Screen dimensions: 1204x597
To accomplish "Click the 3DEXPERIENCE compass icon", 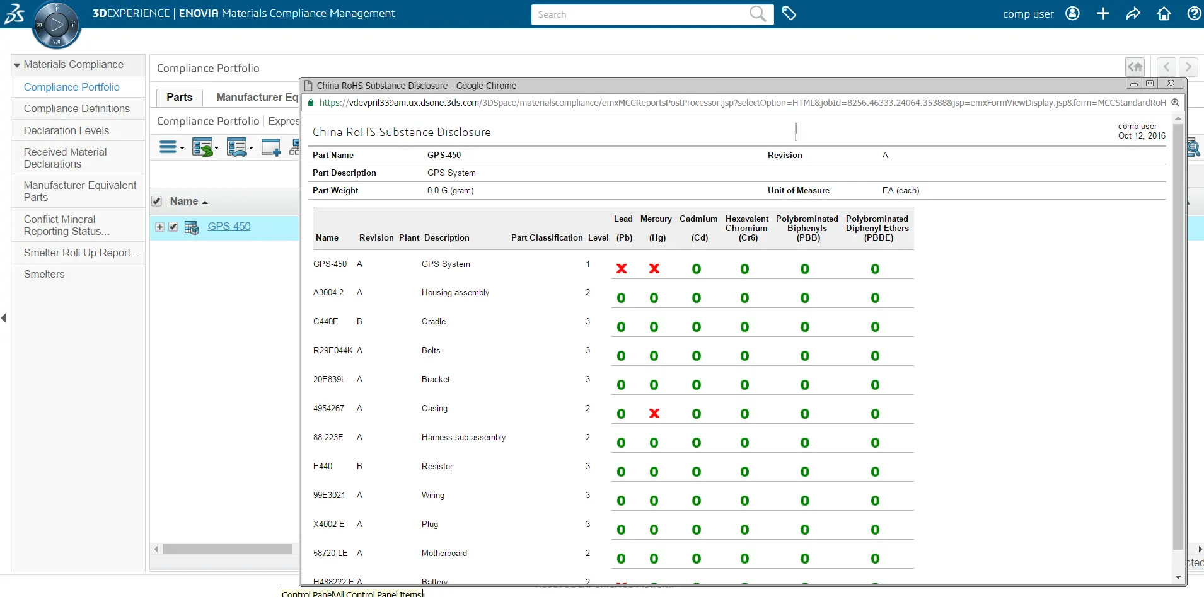I will pos(56,25).
